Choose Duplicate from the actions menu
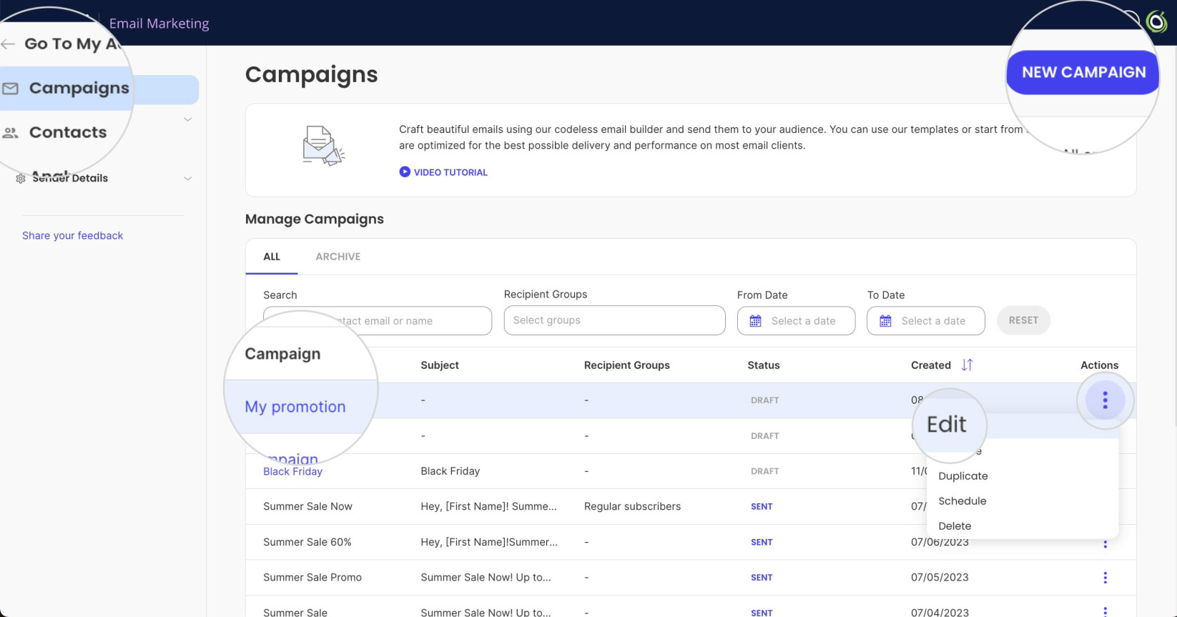Image resolution: width=1177 pixels, height=617 pixels. pos(962,476)
